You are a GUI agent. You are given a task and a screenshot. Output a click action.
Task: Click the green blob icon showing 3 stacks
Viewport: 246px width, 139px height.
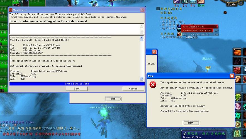pos(238,97)
